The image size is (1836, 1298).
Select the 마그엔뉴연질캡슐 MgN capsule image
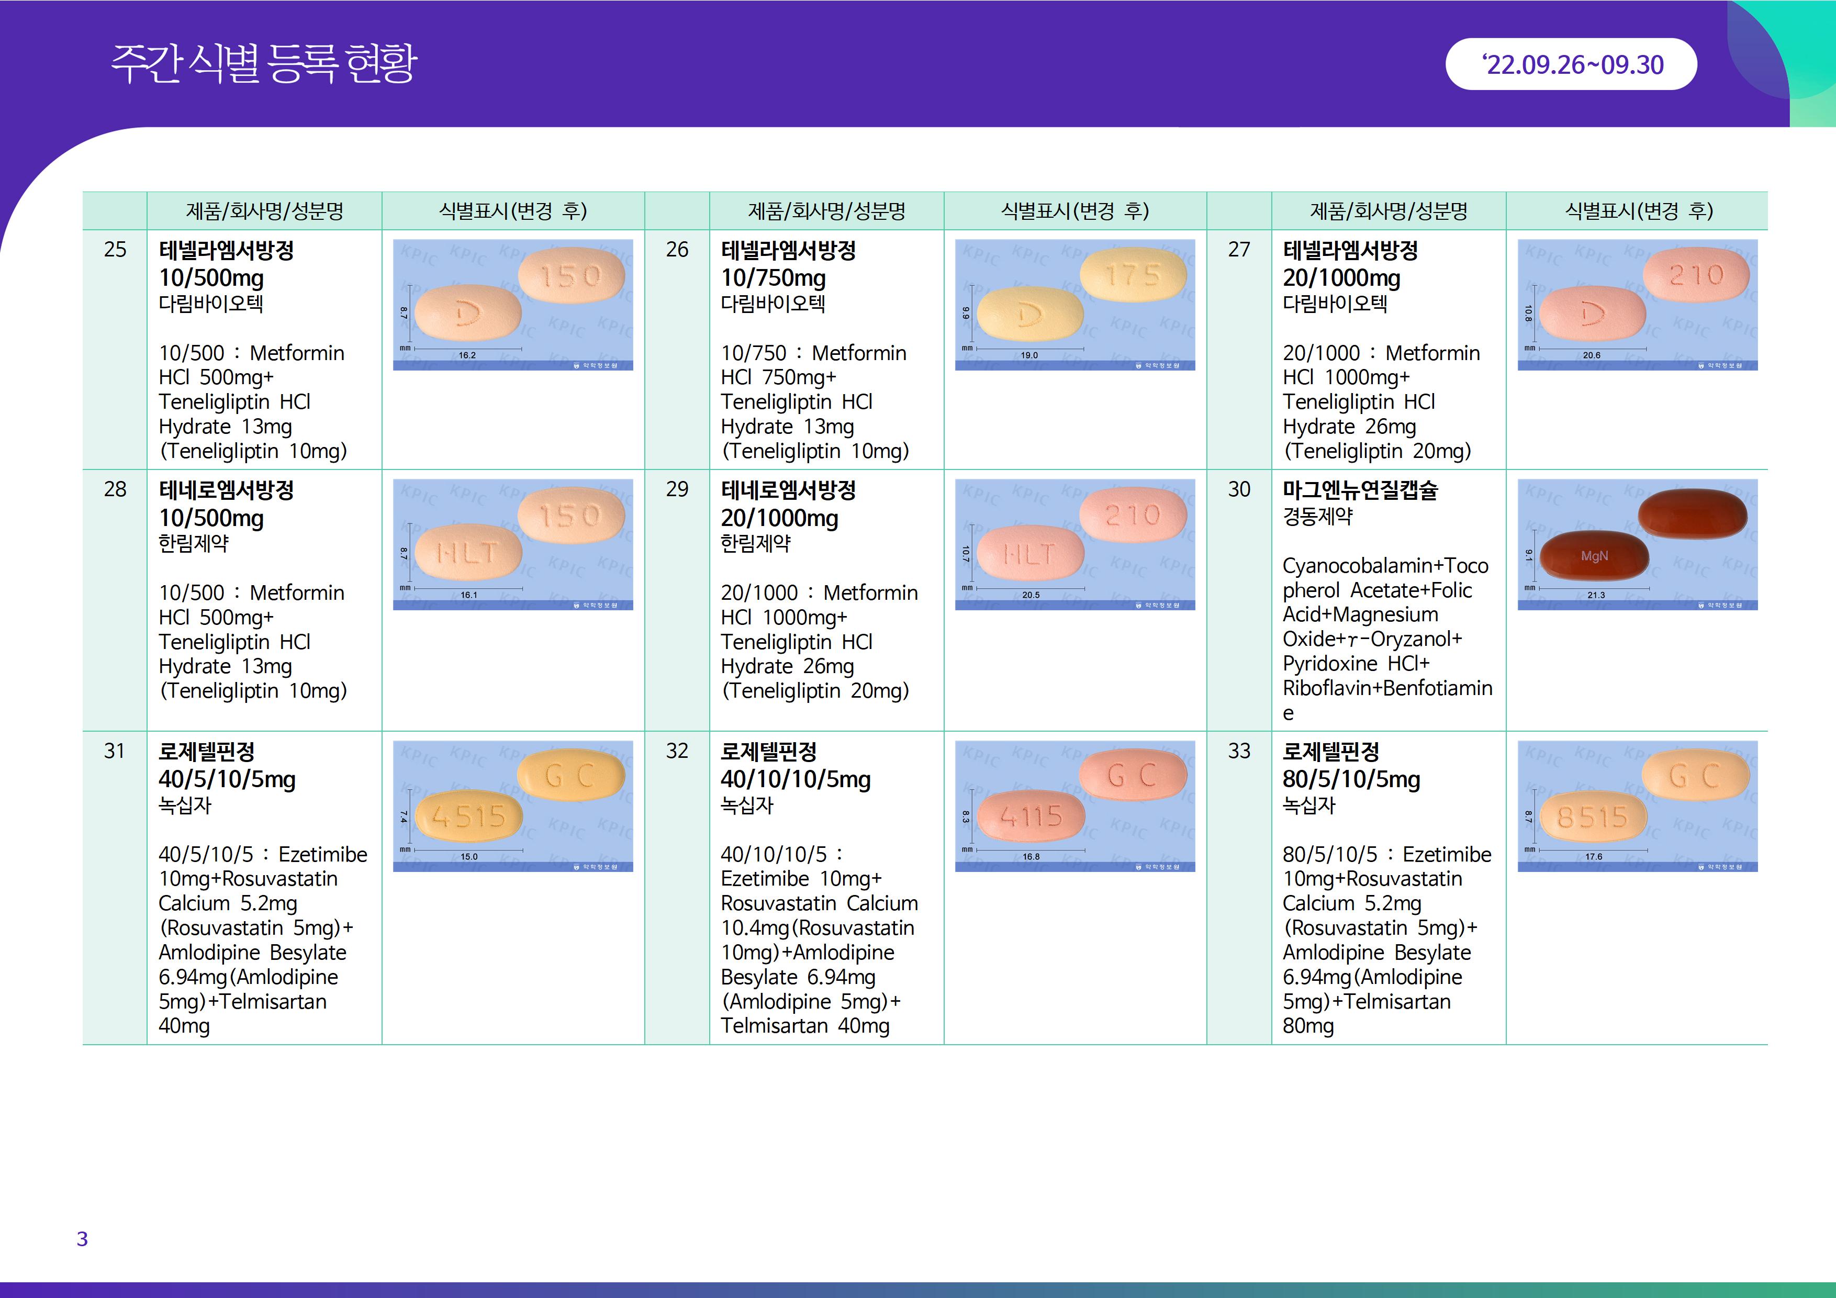1637,545
